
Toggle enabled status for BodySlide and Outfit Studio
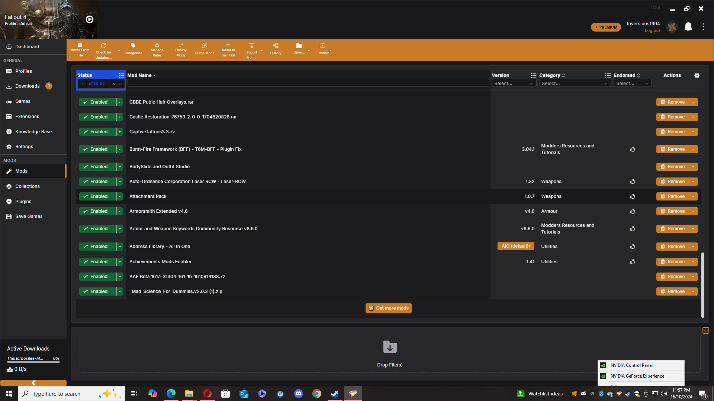click(97, 166)
